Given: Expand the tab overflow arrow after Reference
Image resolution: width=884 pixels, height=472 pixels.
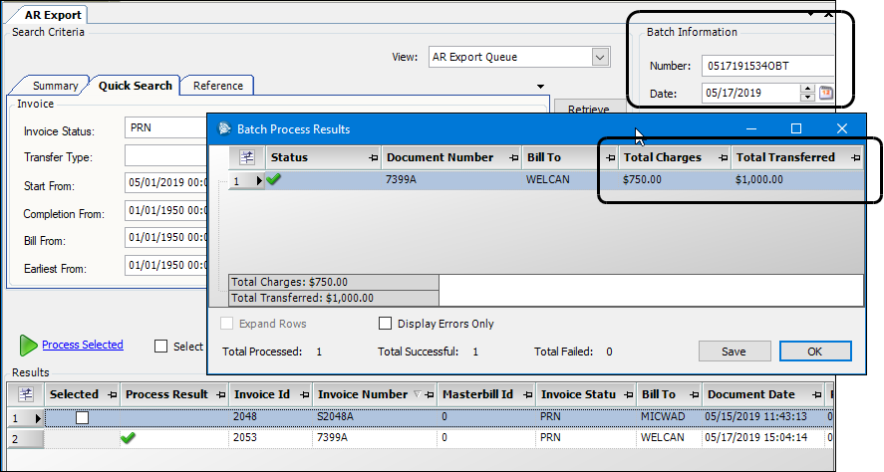Looking at the screenshot, I should pyautogui.click(x=540, y=87).
